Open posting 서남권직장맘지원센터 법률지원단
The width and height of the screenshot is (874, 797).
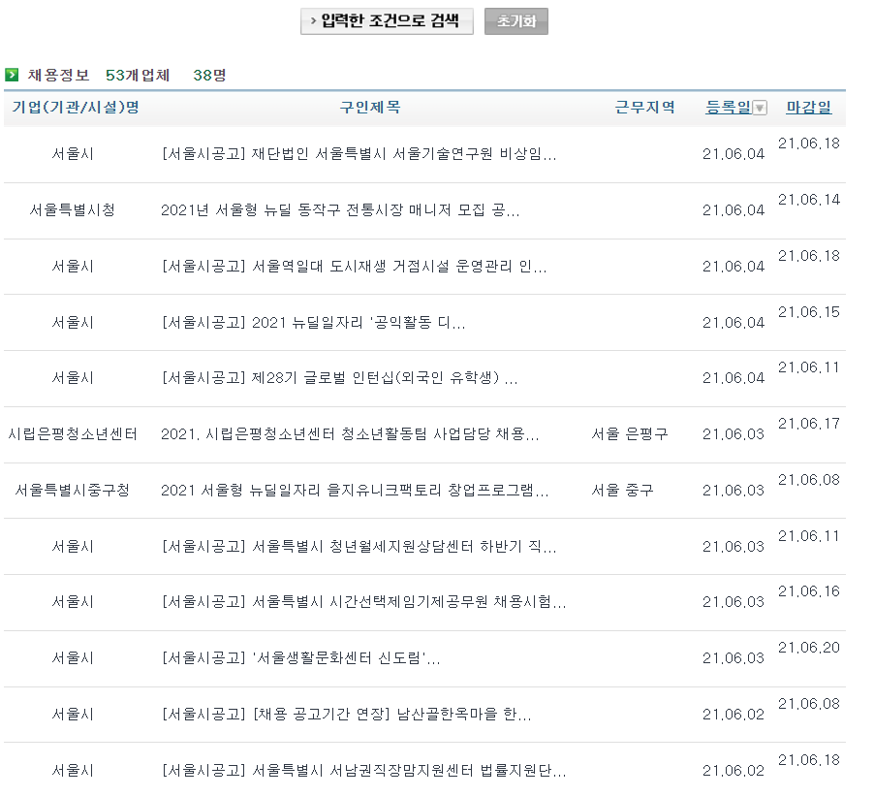pos(363,771)
